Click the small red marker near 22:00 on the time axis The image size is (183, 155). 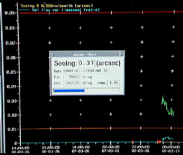point(133,142)
